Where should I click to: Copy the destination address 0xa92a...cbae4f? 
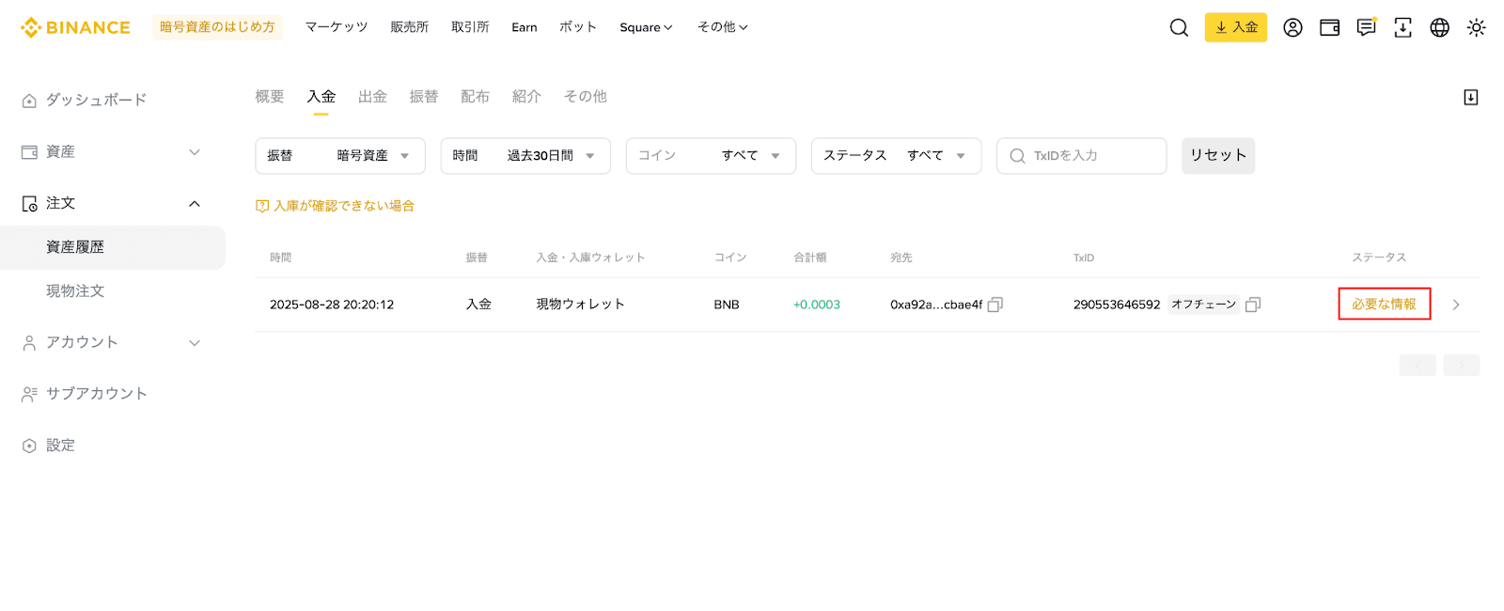tap(995, 305)
